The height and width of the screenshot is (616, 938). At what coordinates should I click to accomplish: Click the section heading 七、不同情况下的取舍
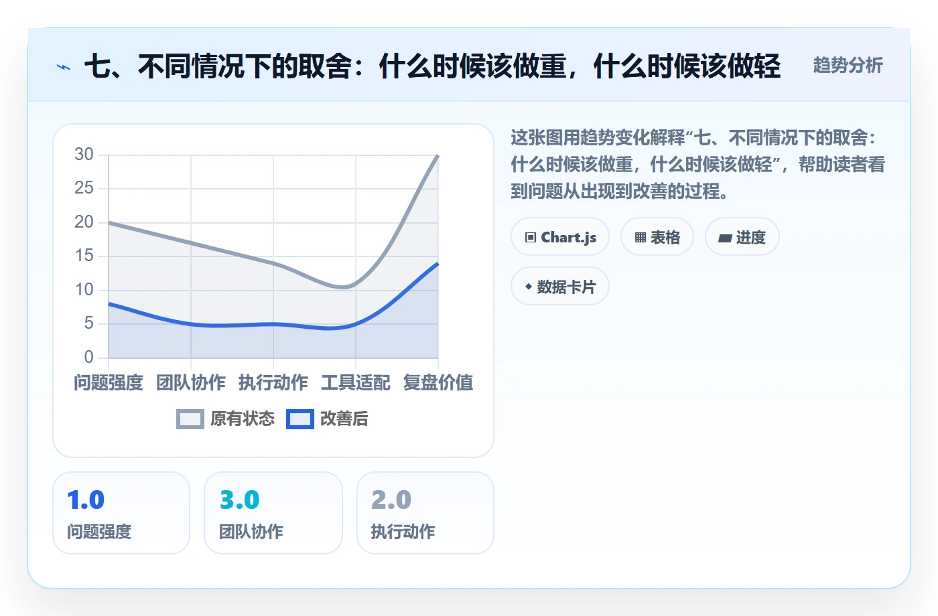point(432,66)
